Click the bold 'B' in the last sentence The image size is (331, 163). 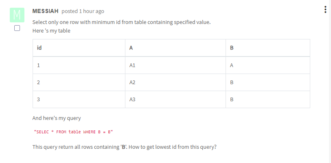tap(123, 147)
